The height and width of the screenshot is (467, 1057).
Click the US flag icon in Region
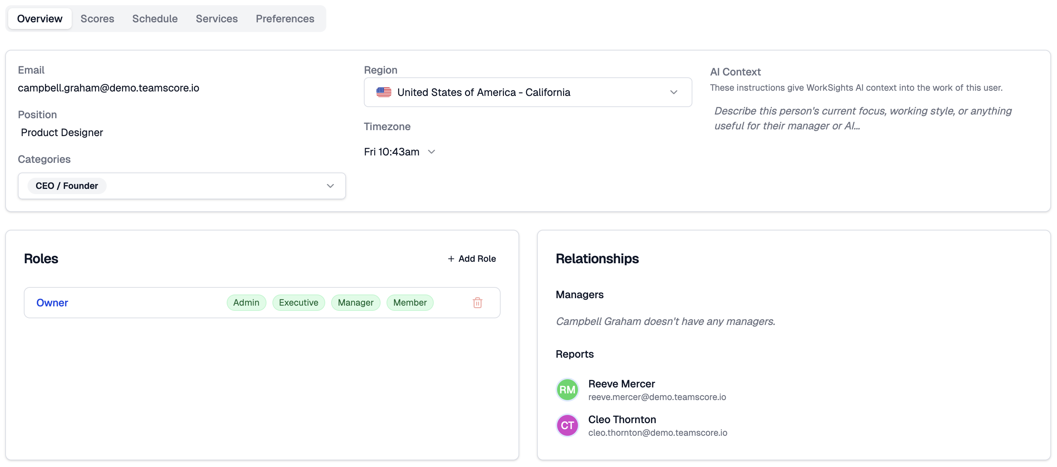point(384,92)
